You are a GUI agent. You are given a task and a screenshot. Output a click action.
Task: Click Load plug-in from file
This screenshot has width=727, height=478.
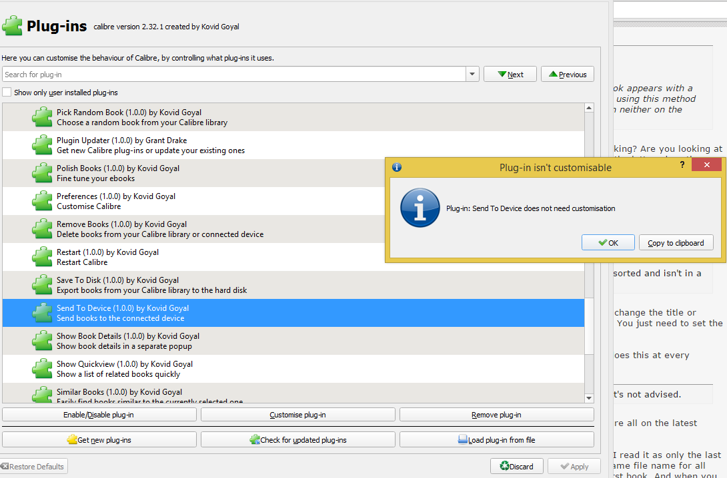[x=497, y=439]
